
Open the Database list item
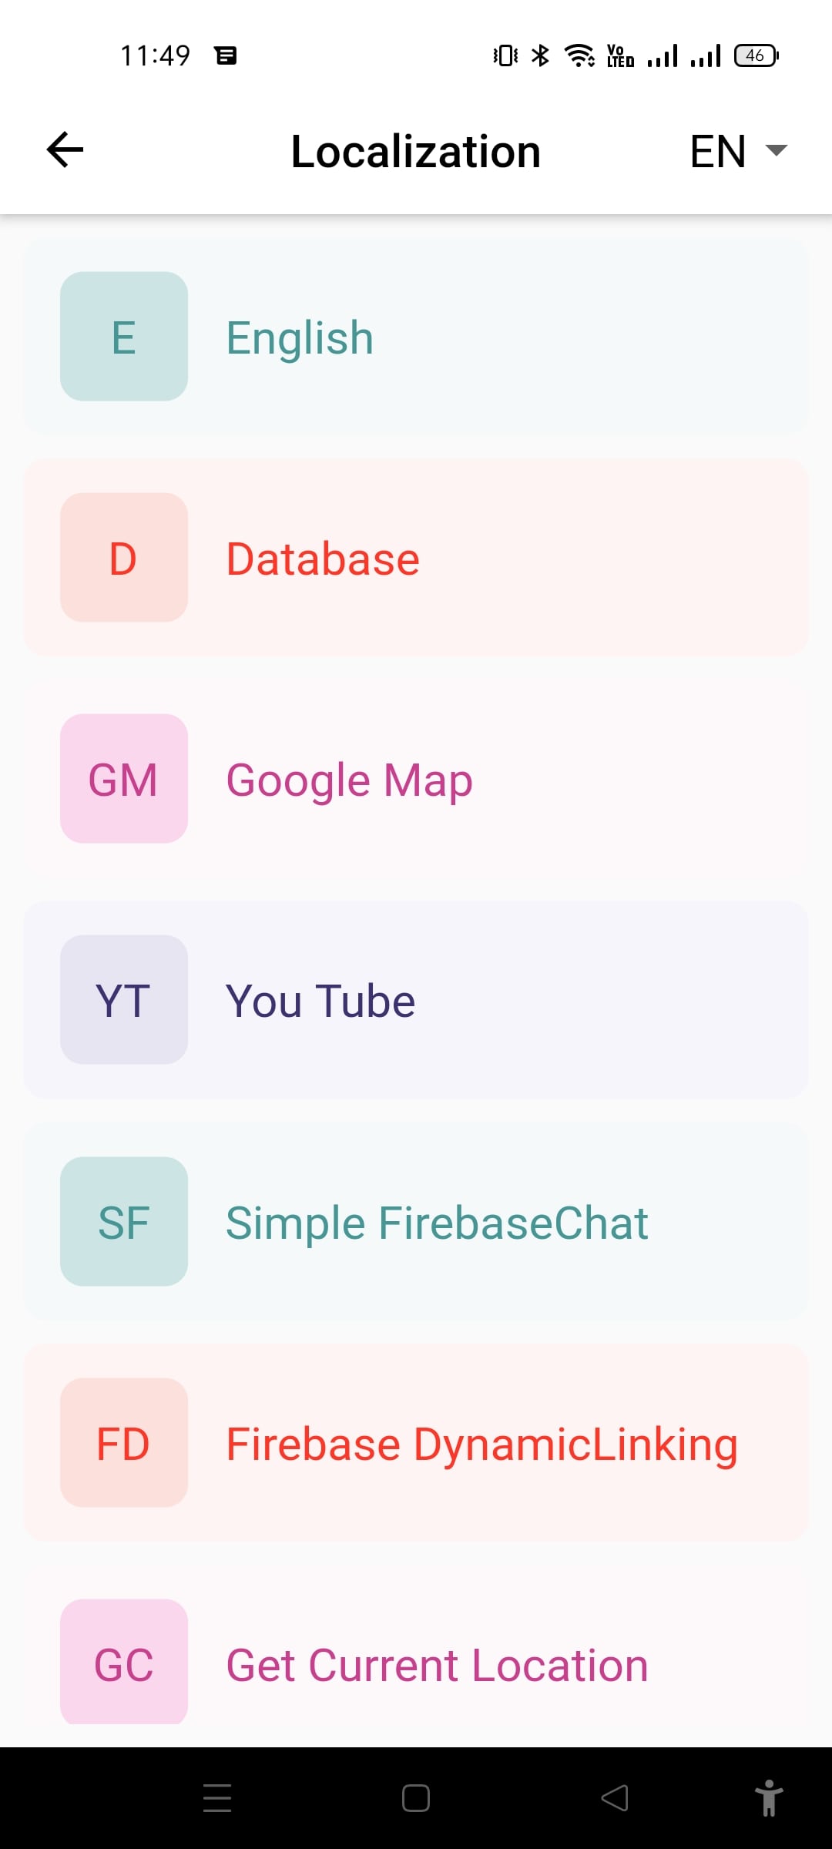click(x=323, y=559)
